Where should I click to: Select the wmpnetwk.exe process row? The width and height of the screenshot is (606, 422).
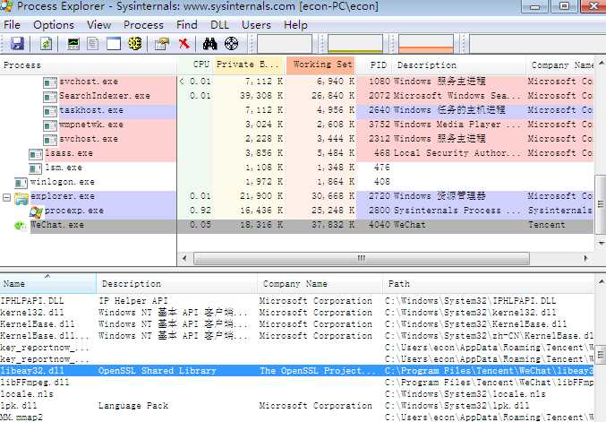pos(297,125)
